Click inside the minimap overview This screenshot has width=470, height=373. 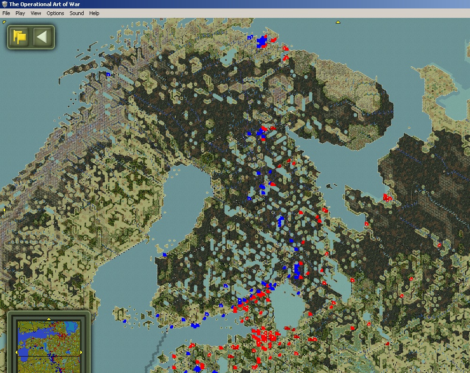[49, 347]
